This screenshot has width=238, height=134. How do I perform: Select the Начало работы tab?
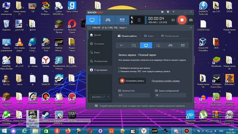127,36
